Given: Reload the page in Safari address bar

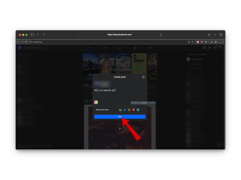Looking at the screenshot, I should tap(161, 35).
